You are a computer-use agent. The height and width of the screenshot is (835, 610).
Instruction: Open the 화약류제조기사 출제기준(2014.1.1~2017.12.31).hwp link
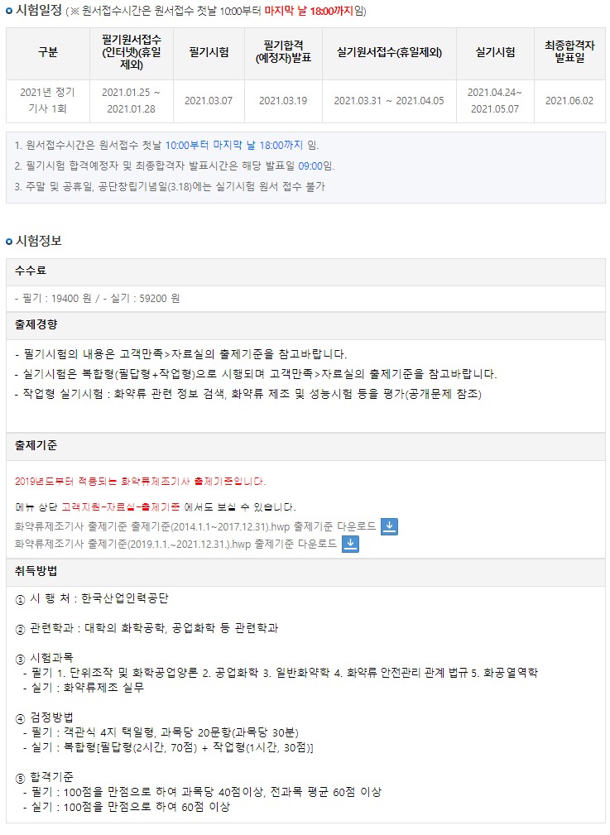pyautogui.click(x=195, y=526)
